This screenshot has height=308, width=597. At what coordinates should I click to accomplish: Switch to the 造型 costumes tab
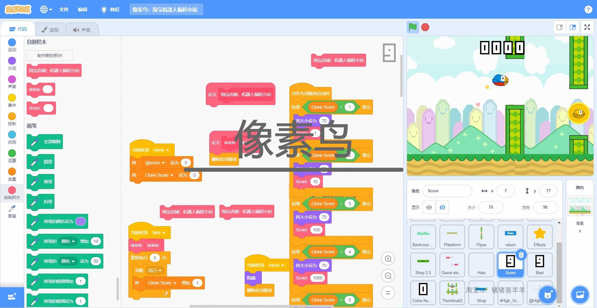50,30
